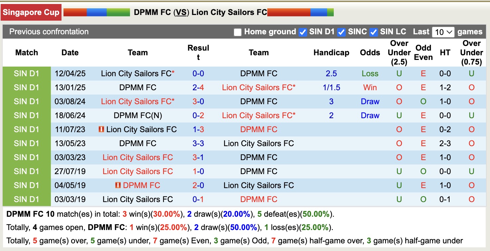Click the 2.5 handicap link

point(331,74)
